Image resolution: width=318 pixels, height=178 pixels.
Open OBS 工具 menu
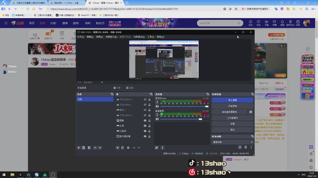151,37
